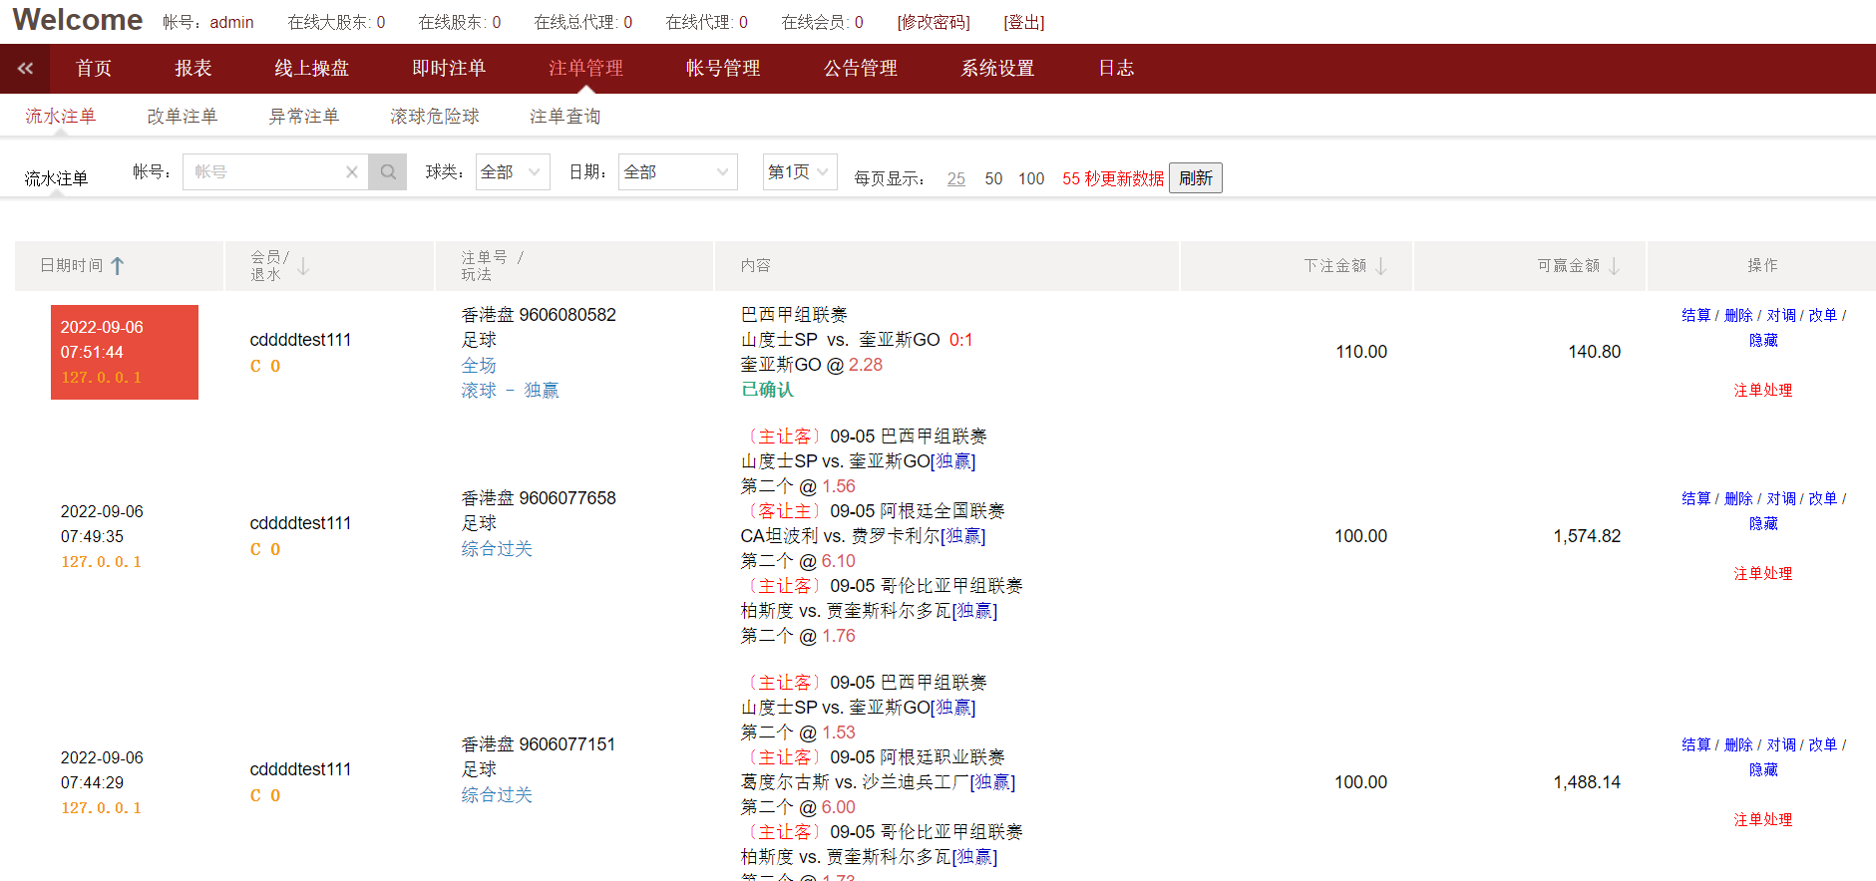This screenshot has width=1876, height=881.
Task: Focus the 帐号 search input field
Action: pos(264,172)
